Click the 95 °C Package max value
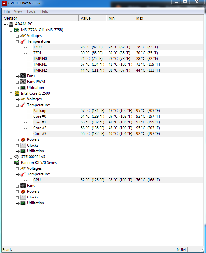Viewport: 206px width, 253px height. [x=148, y=111]
